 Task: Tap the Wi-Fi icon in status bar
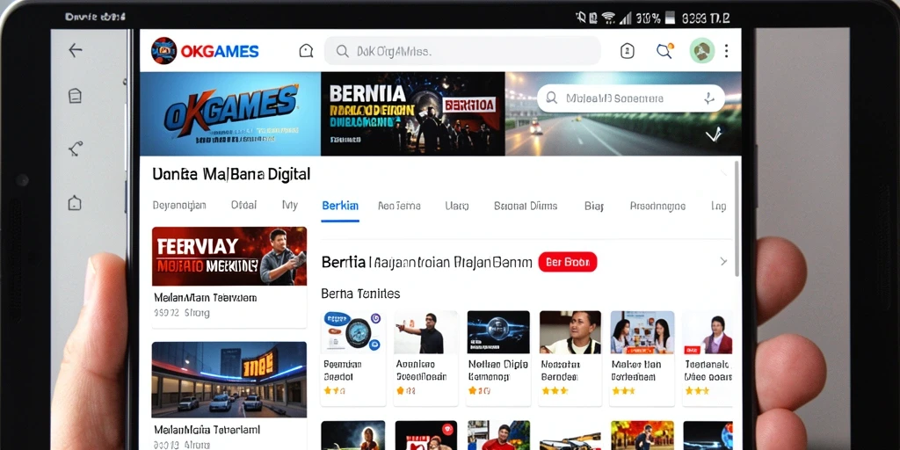[x=610, y=18]
